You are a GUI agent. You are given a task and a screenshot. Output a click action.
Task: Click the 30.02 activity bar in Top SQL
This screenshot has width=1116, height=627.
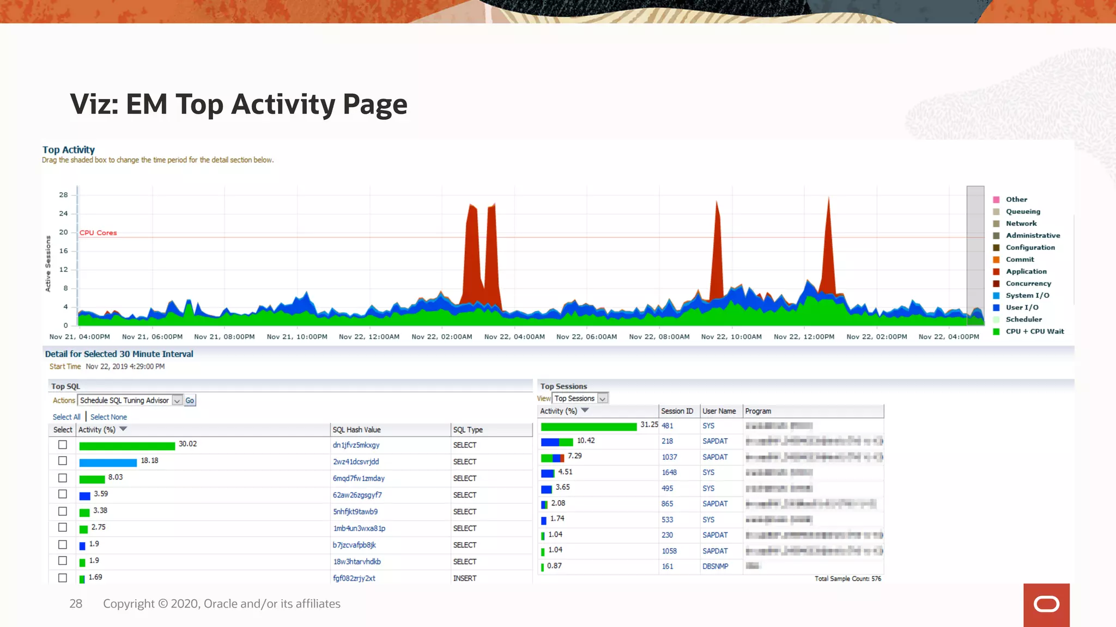127,446
